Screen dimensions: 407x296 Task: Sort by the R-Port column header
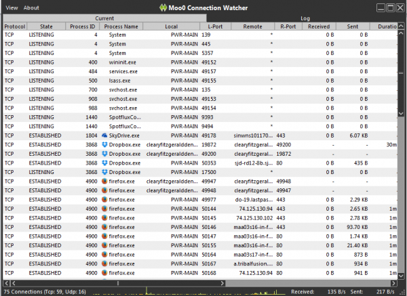tap(288, 26)
